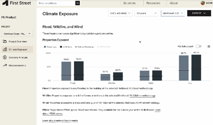213x125 pixels.
Task: Click the EXPORT button
Action: 199,13
